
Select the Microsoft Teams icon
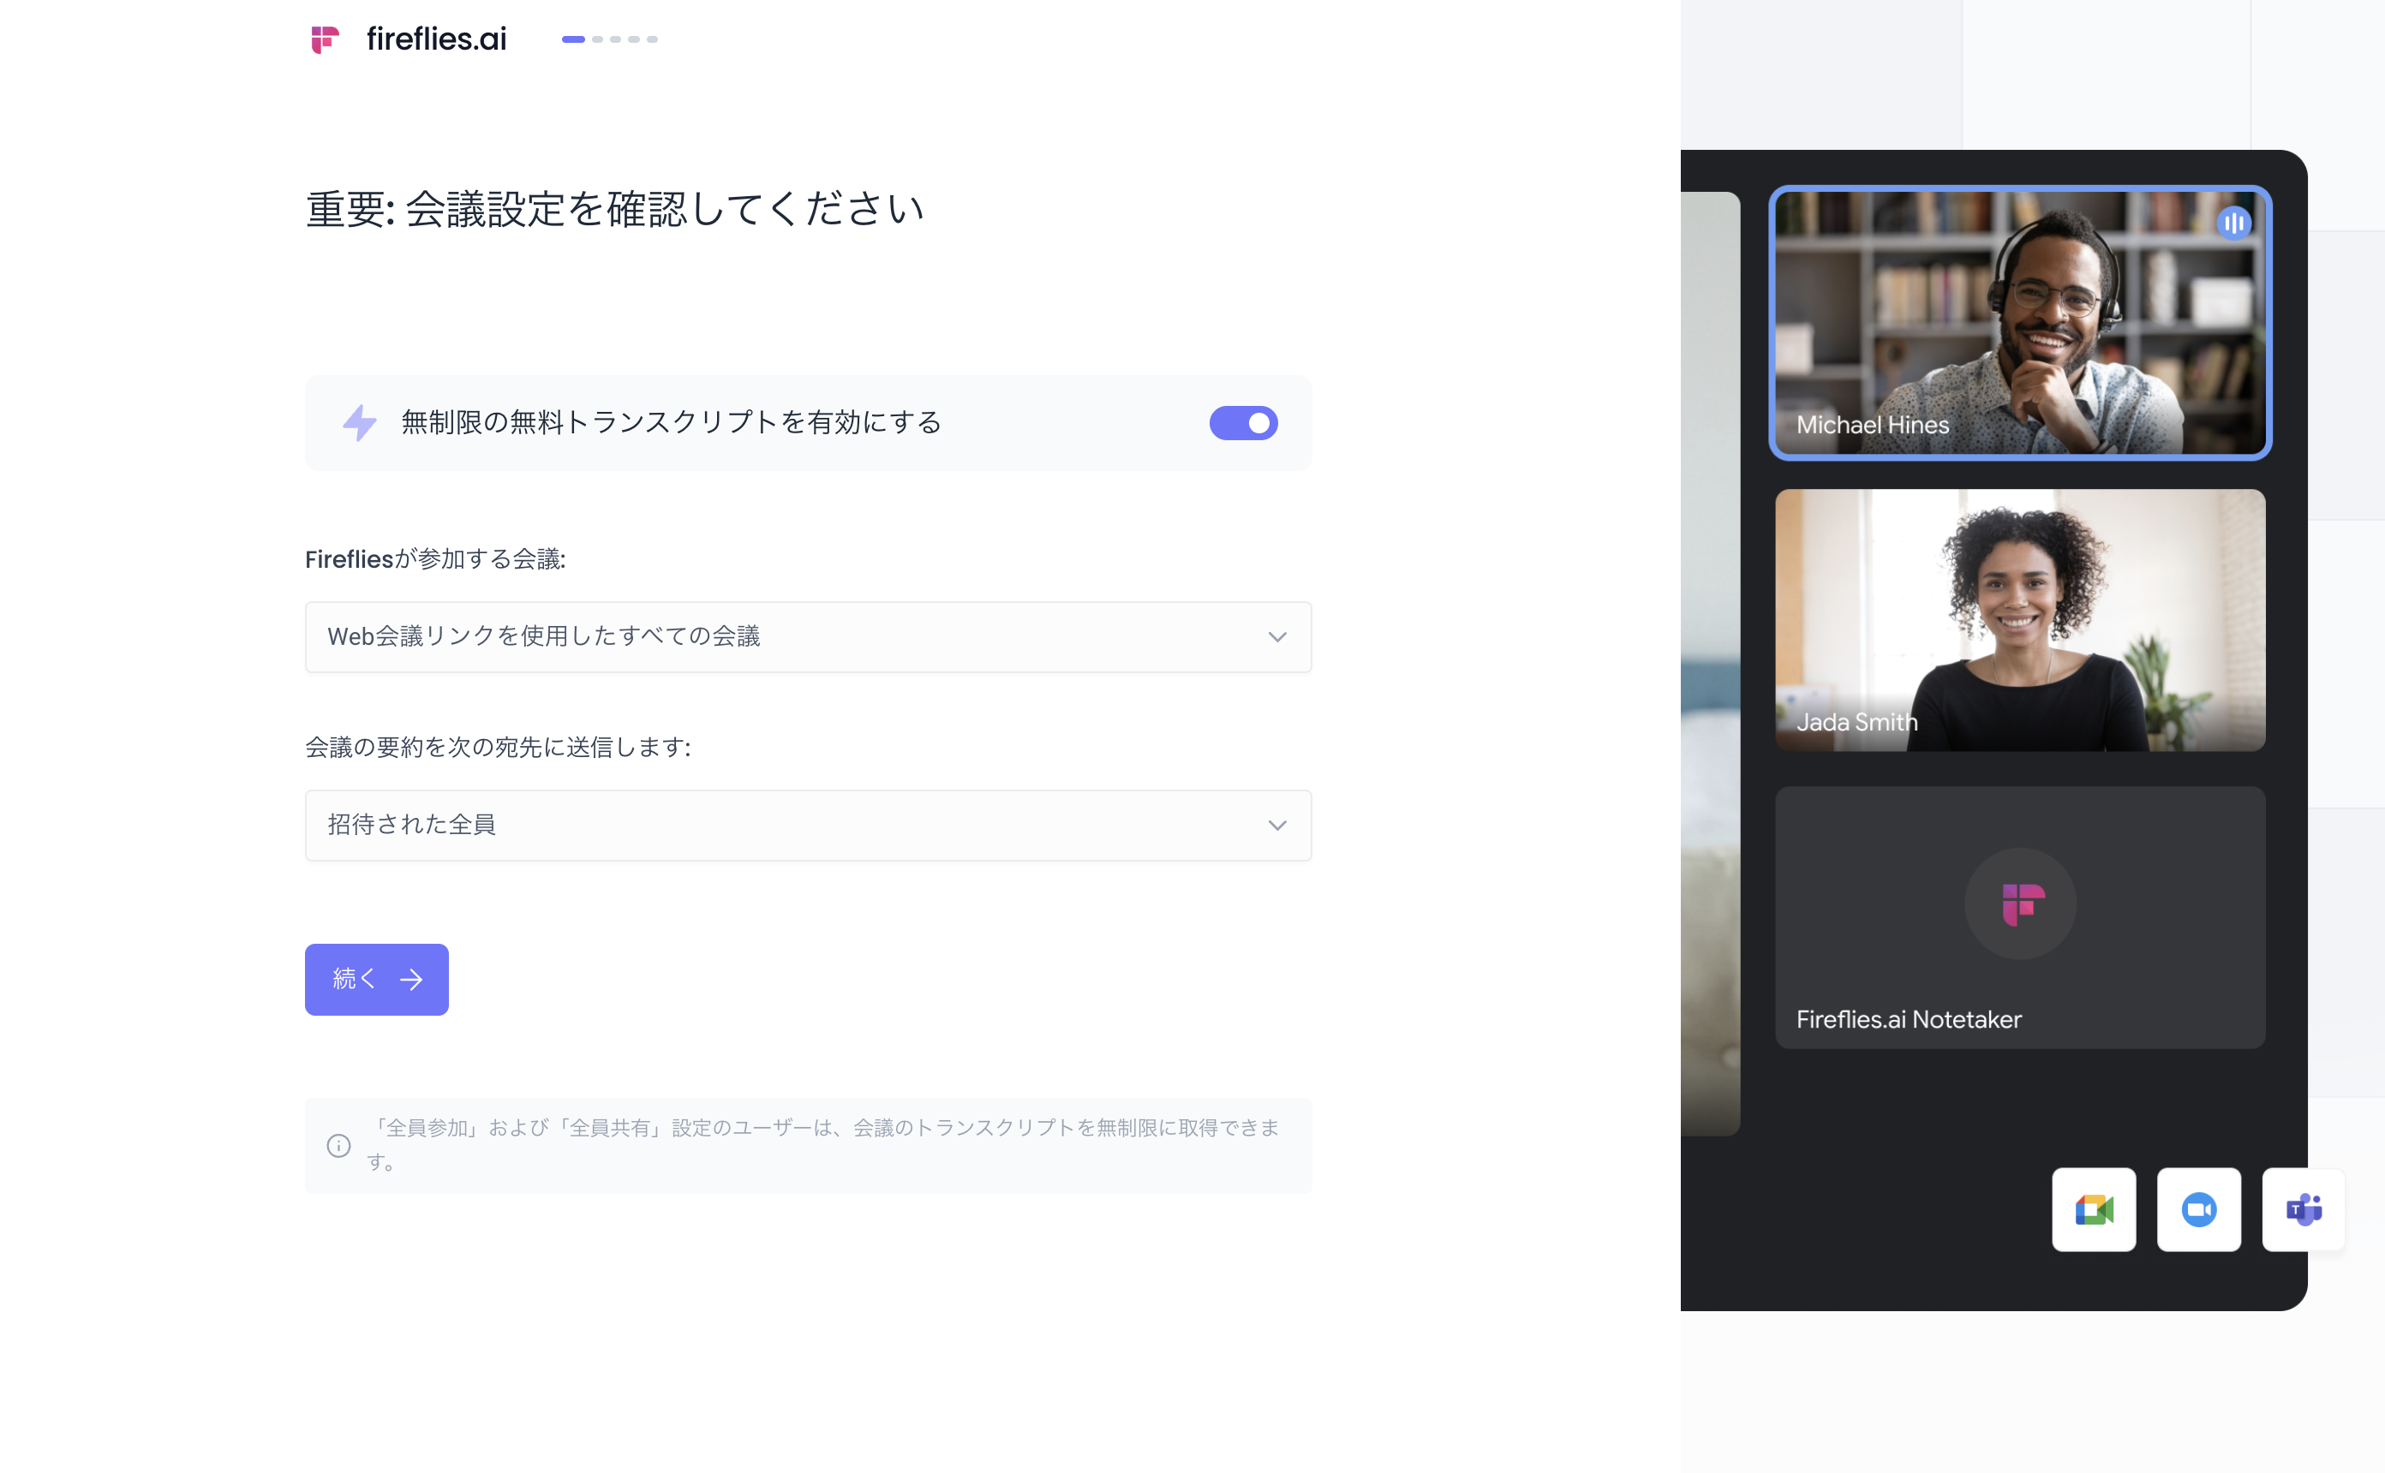click(x=2303, y=1210)
